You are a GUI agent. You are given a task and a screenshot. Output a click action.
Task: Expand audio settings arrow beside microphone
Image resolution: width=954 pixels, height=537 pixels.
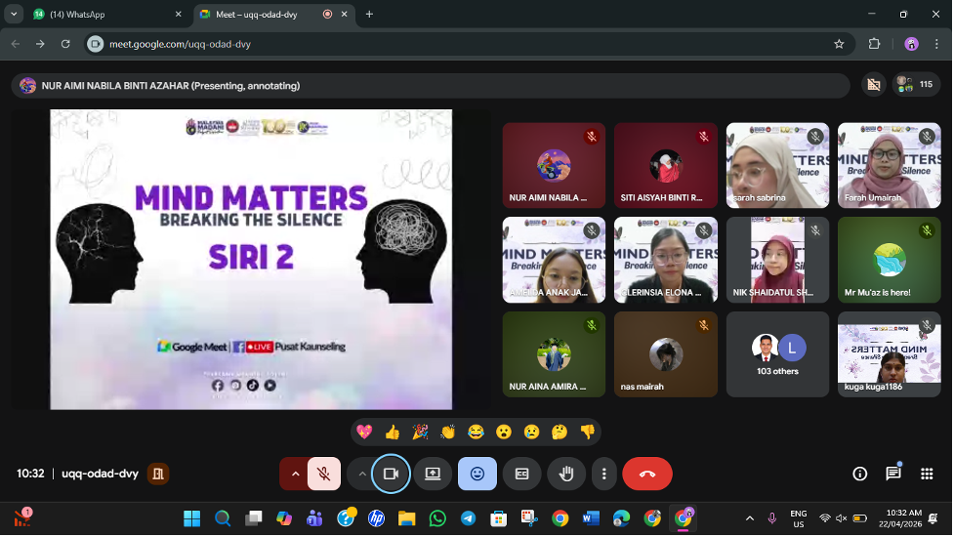[x=295, y=474]
